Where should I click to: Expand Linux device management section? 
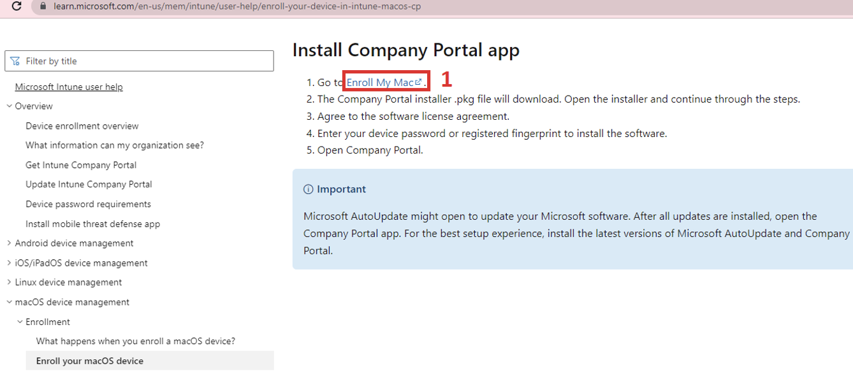coord(10,282)
